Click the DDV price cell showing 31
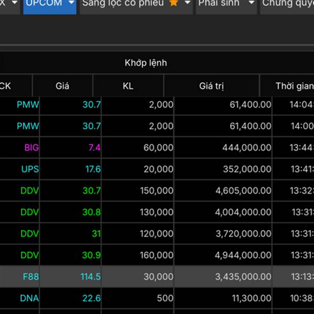This screenshot has width=314, height=314. [x=96, y=233]
